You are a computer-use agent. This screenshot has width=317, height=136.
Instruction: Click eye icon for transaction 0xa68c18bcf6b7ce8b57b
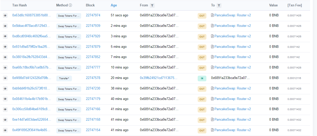click(5, 68)
